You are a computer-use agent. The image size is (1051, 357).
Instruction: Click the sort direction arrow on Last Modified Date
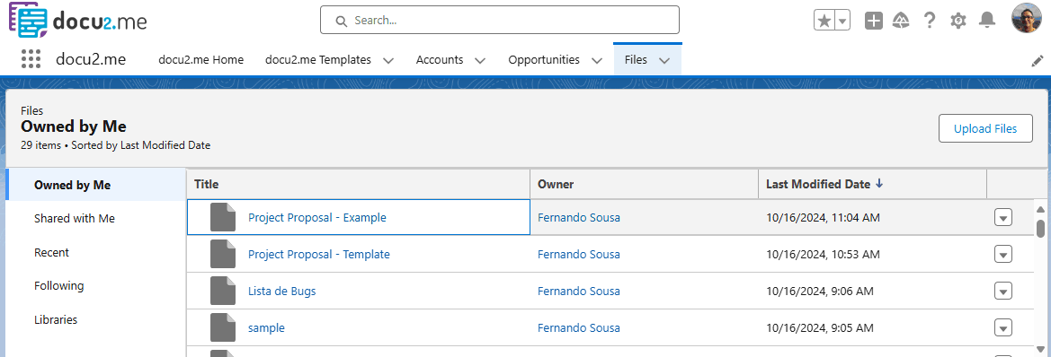[x=878, y=184]
